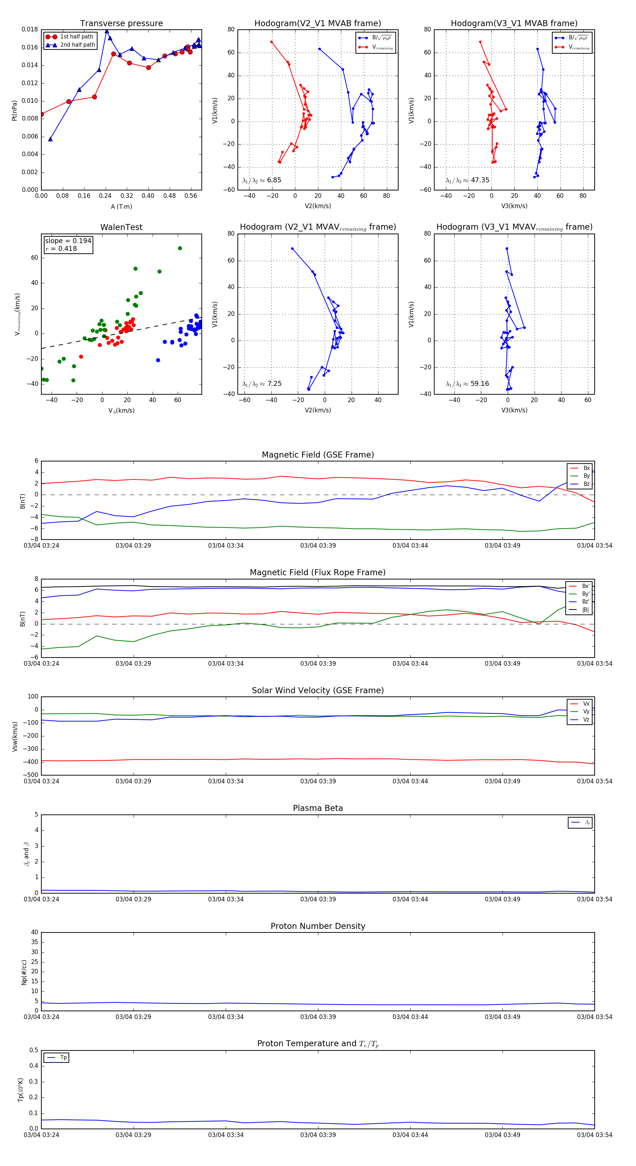
Task: Click the "V2(km/s)" x-axis label of the V2_V1 MVAB hodogram
Action: pyautogui.click(x=318, y=206)
